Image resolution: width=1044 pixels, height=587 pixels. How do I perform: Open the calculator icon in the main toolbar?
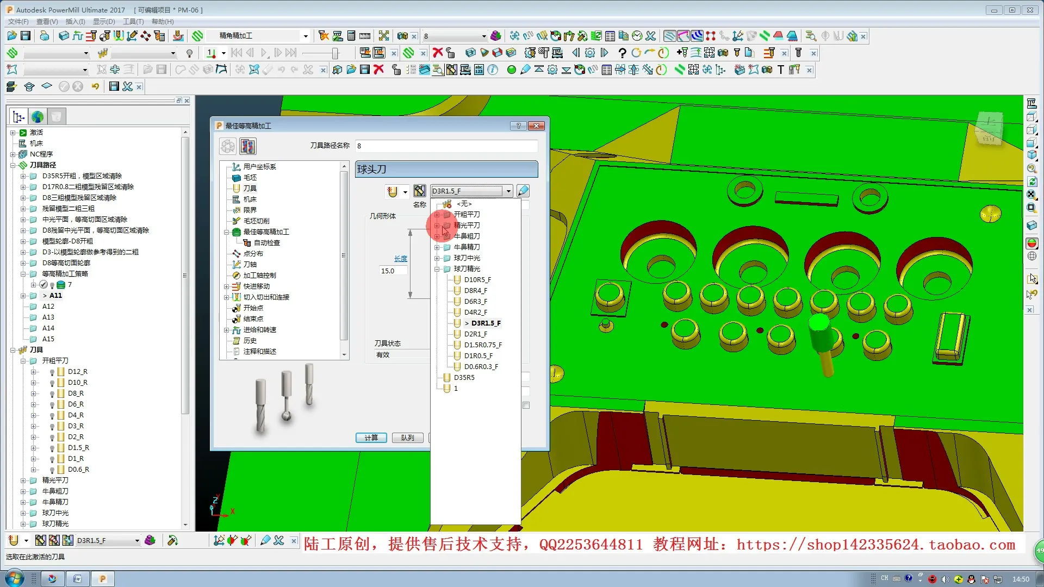pyautogui.click(x=351, y=36)
